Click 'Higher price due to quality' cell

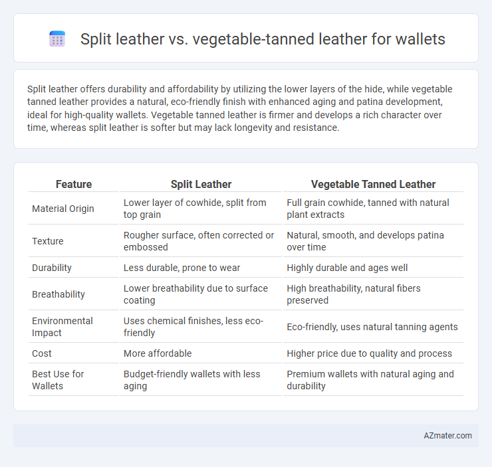[369, 353]
